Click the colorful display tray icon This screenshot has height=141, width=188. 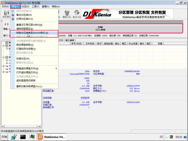pyautogui.click(x=171, y=137)
